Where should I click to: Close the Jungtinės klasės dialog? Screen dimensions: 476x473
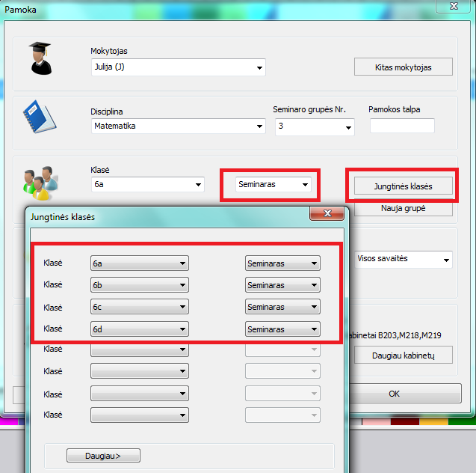[326, 216]
